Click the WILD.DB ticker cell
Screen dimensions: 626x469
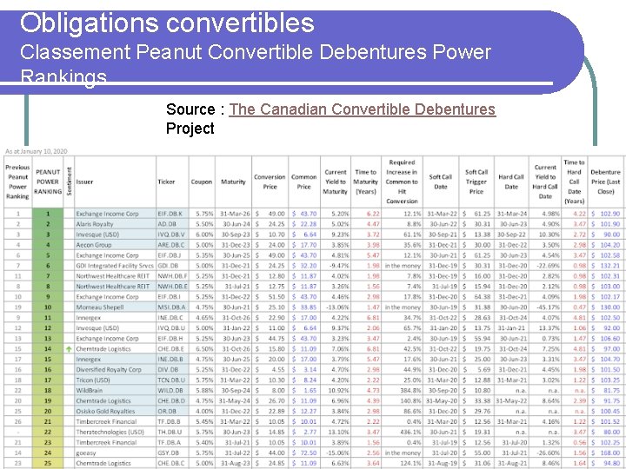172,391
